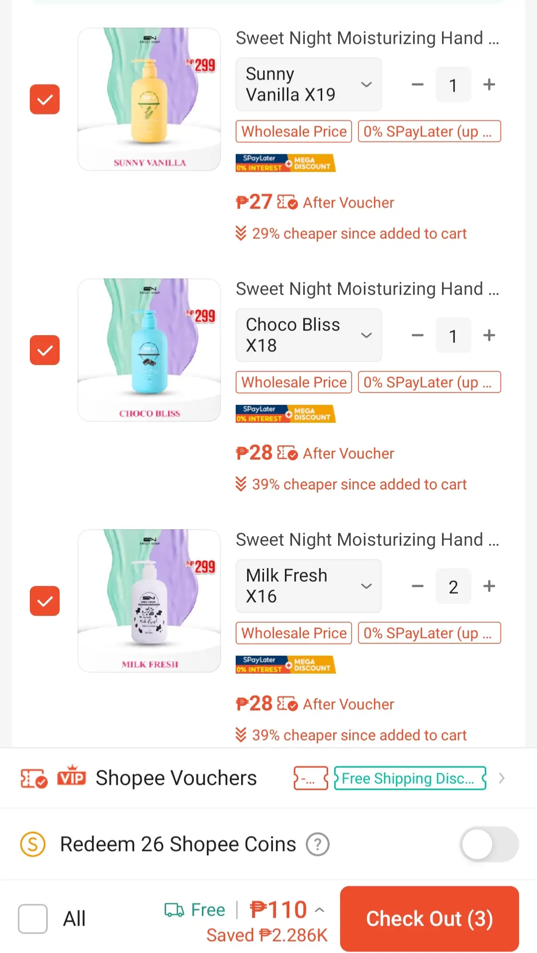
Task: Open Sunny Vanilla X19 variation dropdown
Action: [309, 84]
